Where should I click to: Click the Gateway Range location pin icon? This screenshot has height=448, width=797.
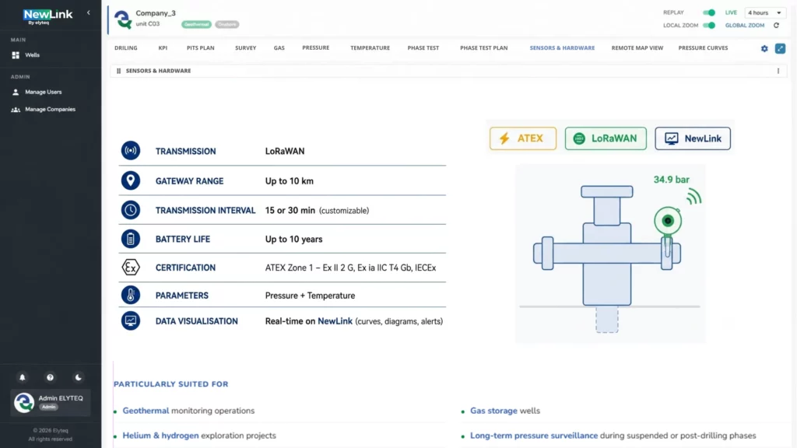point(131,180)
